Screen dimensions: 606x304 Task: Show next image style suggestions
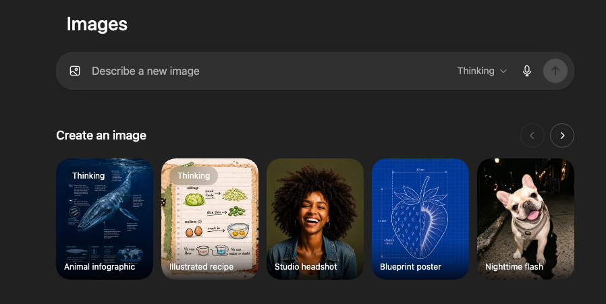pyautogui.click(x=562, y=135)
